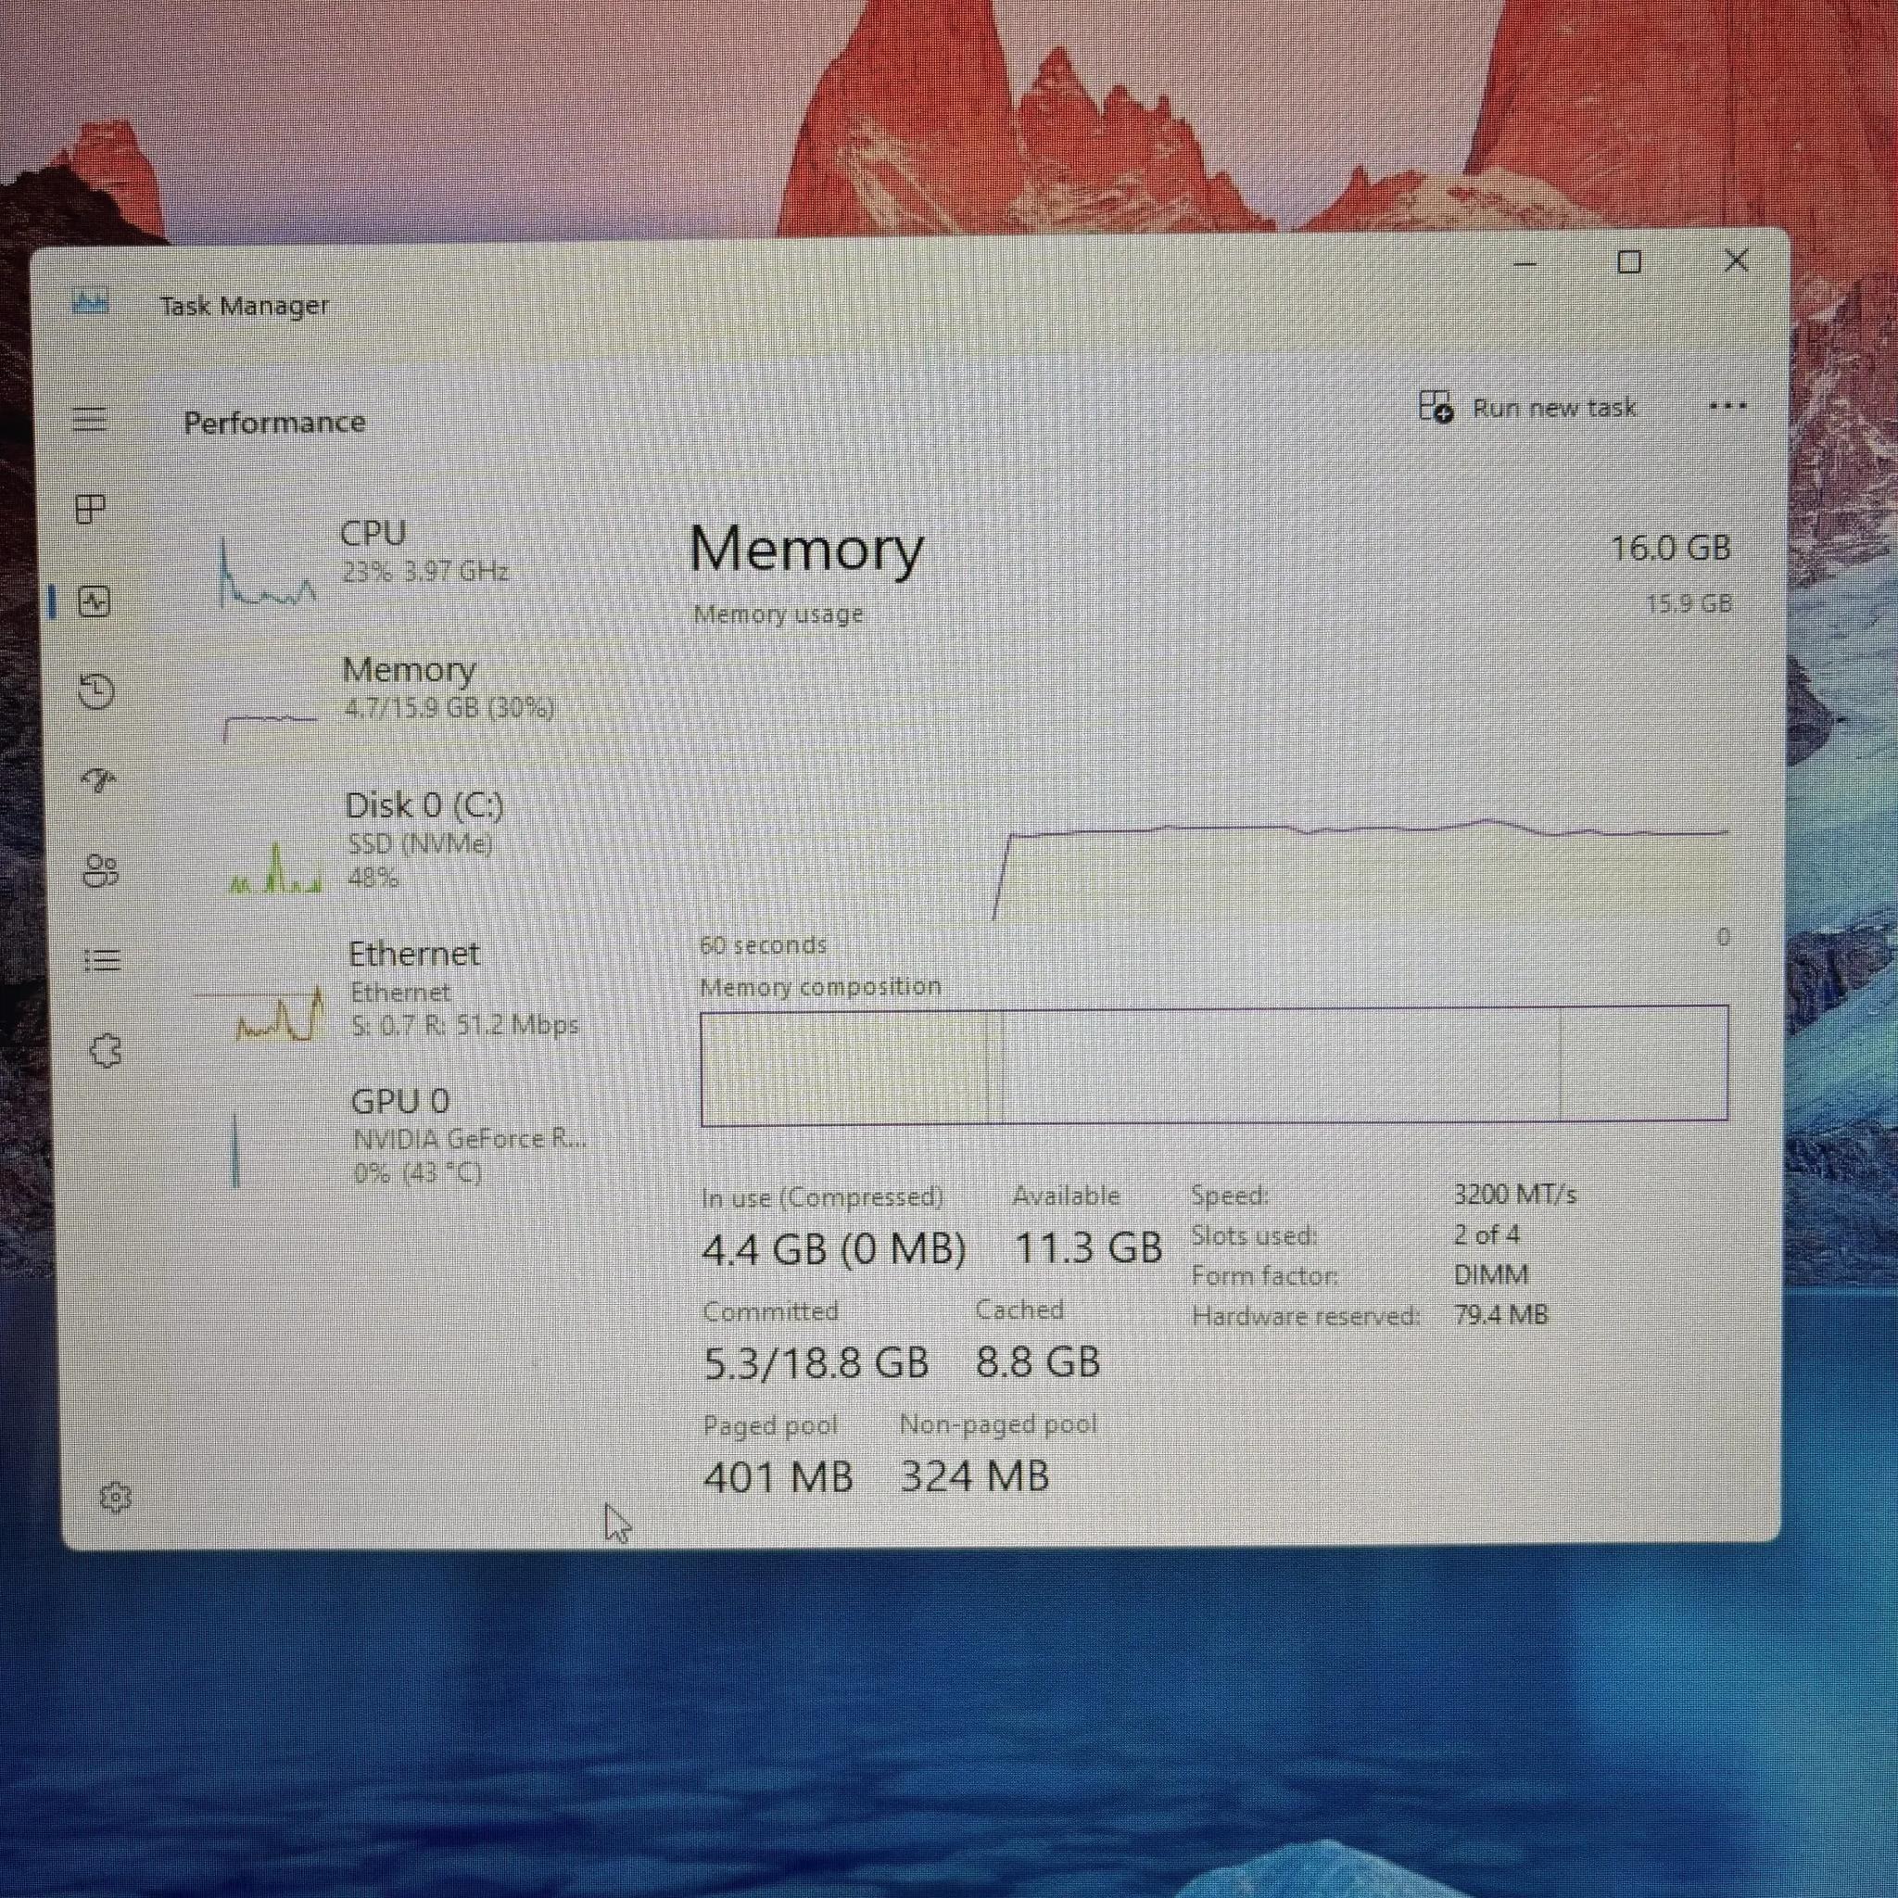
Task: Go to the Processes page icon
Action: [x=91, y=509]
